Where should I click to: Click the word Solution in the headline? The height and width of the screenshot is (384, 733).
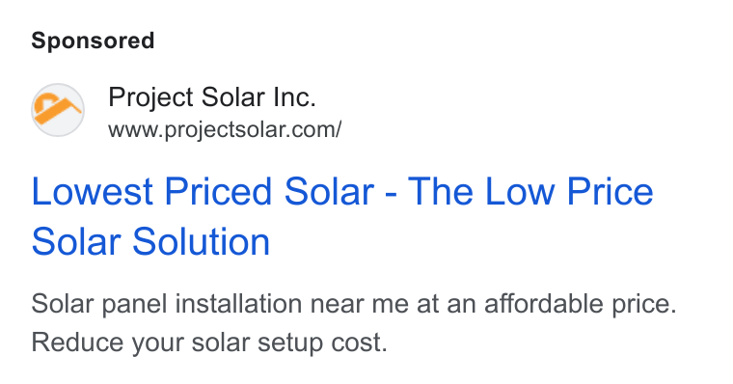(201, 241)
